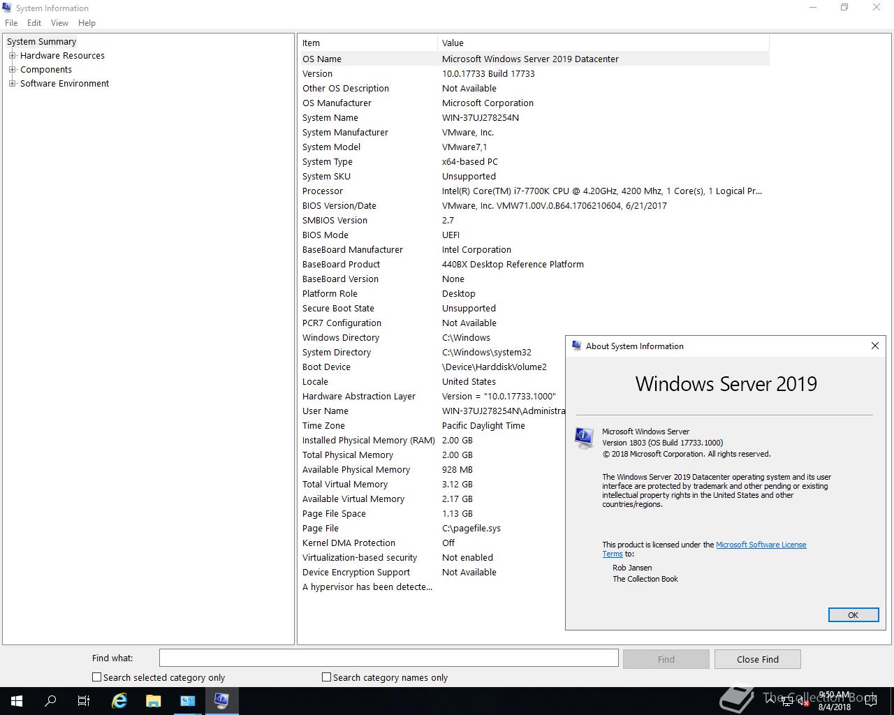Focus the Find what input field
This screenshot has width=894, height=715.
point(388,658)
